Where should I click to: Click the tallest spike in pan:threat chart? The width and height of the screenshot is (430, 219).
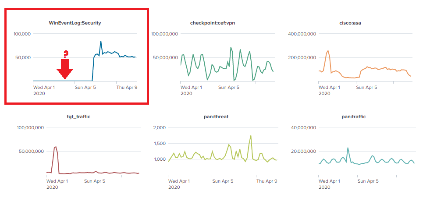[x=251, y=136]
